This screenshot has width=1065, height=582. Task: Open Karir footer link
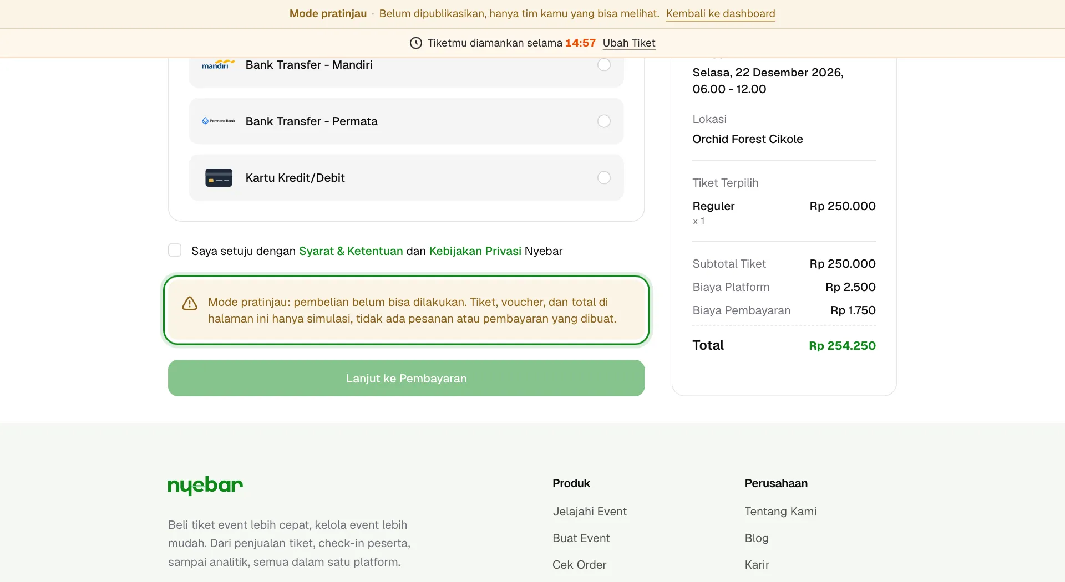click(x=757, y=565)
